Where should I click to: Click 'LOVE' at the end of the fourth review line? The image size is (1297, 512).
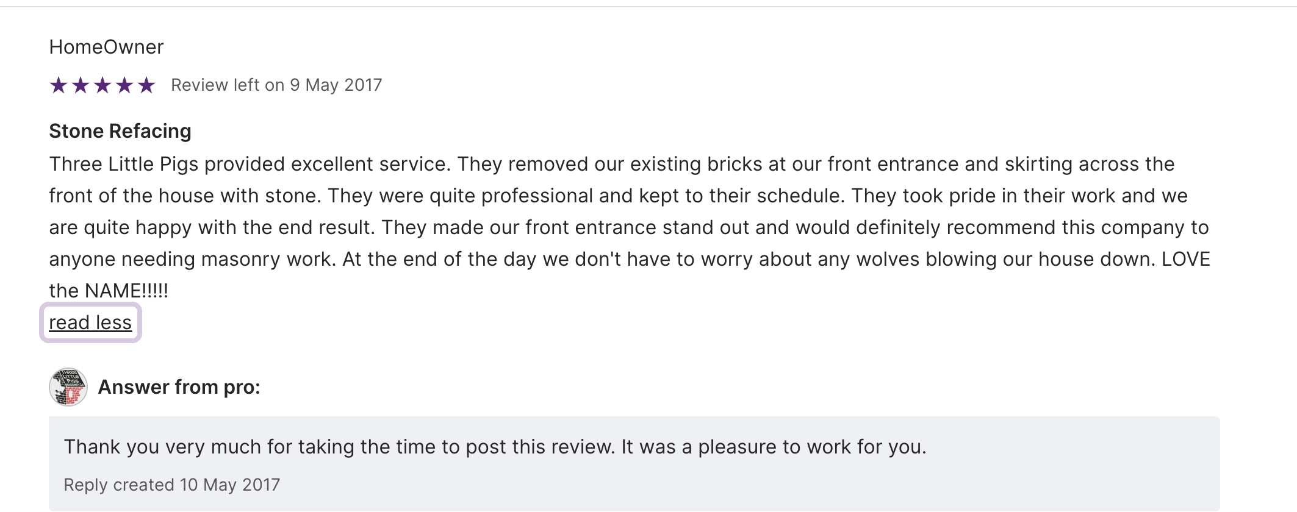click(x=1185, y=259)
